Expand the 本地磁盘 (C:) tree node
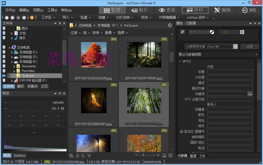 coord(12,52)
